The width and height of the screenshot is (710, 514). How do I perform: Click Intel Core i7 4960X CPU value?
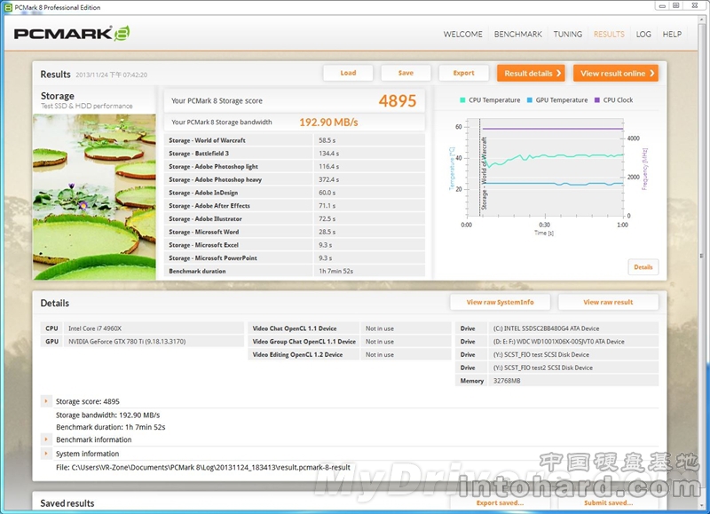click(x=95, y=328)
